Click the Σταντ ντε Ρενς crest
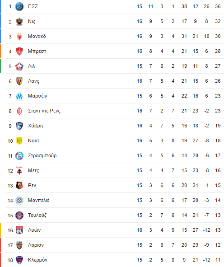Viewport: 224px width, 267px height. 19,111
